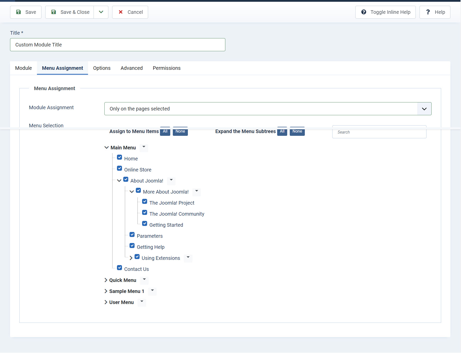Open the Permissions tab

[x=166, y=68]
